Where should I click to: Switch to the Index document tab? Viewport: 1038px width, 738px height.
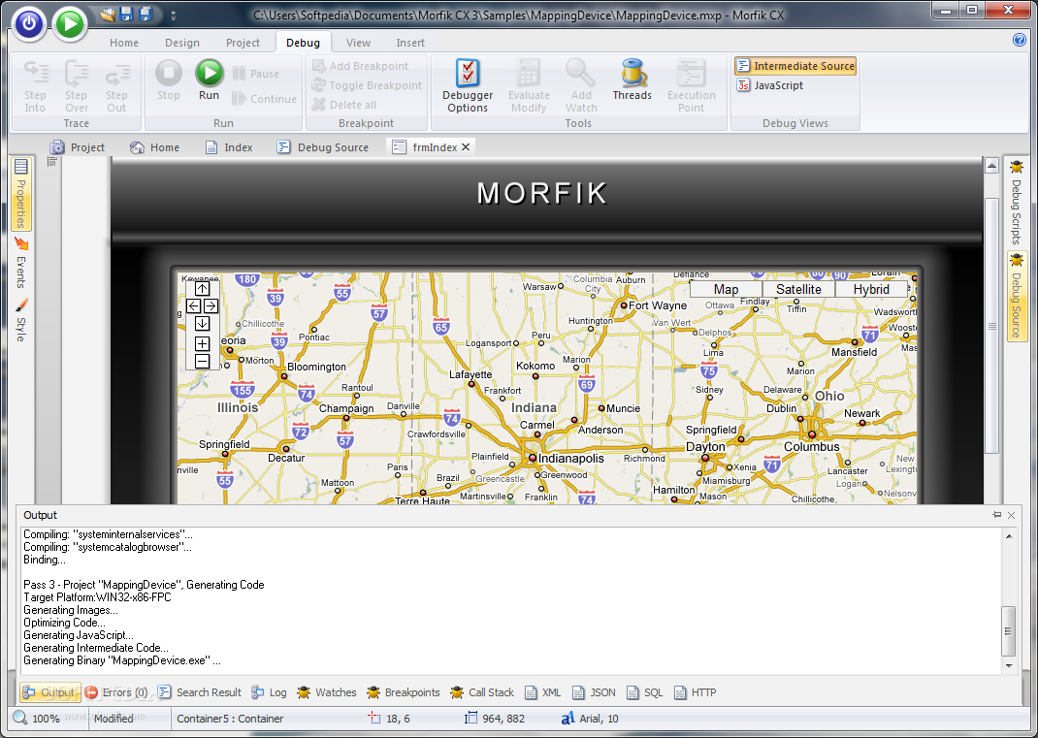(x=229, y=147)
